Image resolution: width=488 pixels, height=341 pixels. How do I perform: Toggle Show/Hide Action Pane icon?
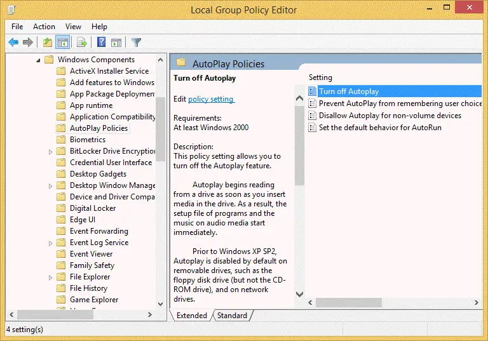(x=116, y=43)
